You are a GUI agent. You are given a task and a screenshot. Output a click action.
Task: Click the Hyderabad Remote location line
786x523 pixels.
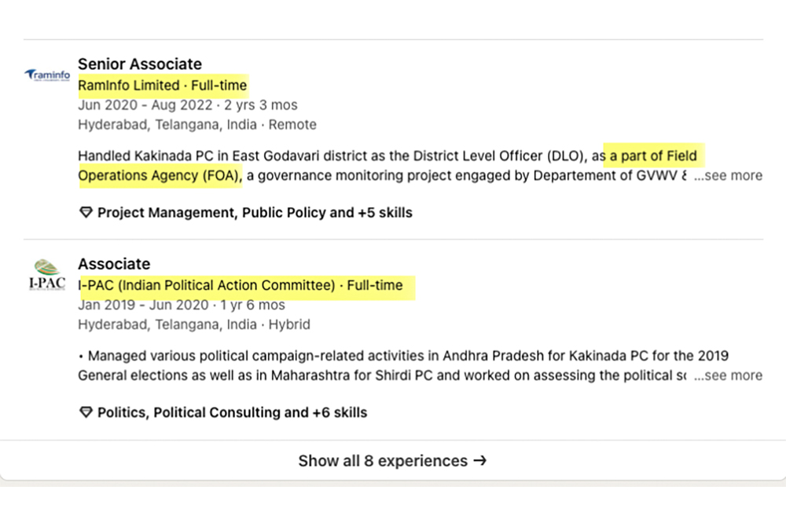[196, 124]
